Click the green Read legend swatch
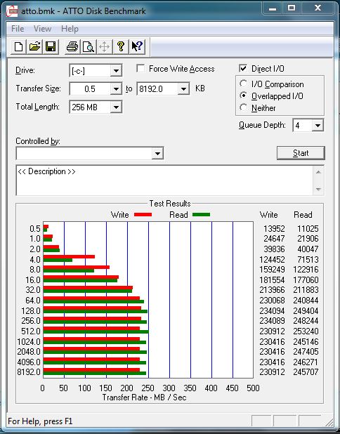Screen dimensions: 340x434 coord(202,214)
